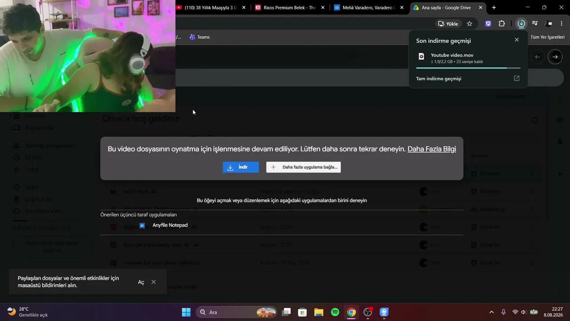570x321 pixels.
Task: Click Daha fazla uygulama bağla button
Action: click(304, 167)
